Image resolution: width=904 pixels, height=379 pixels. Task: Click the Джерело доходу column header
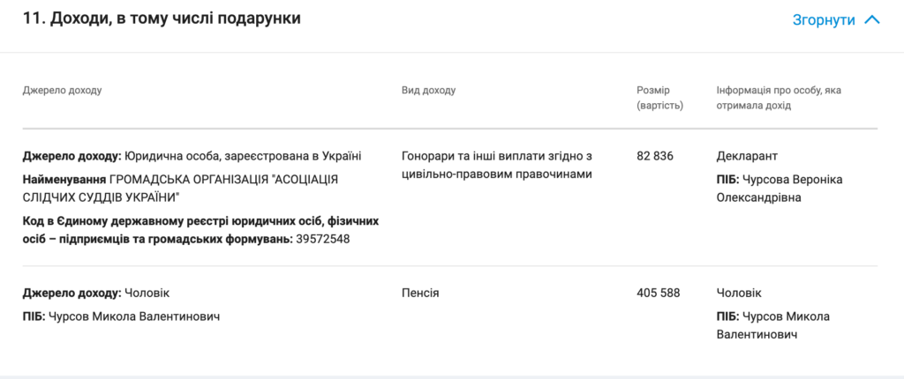click(x=63, y=90)
